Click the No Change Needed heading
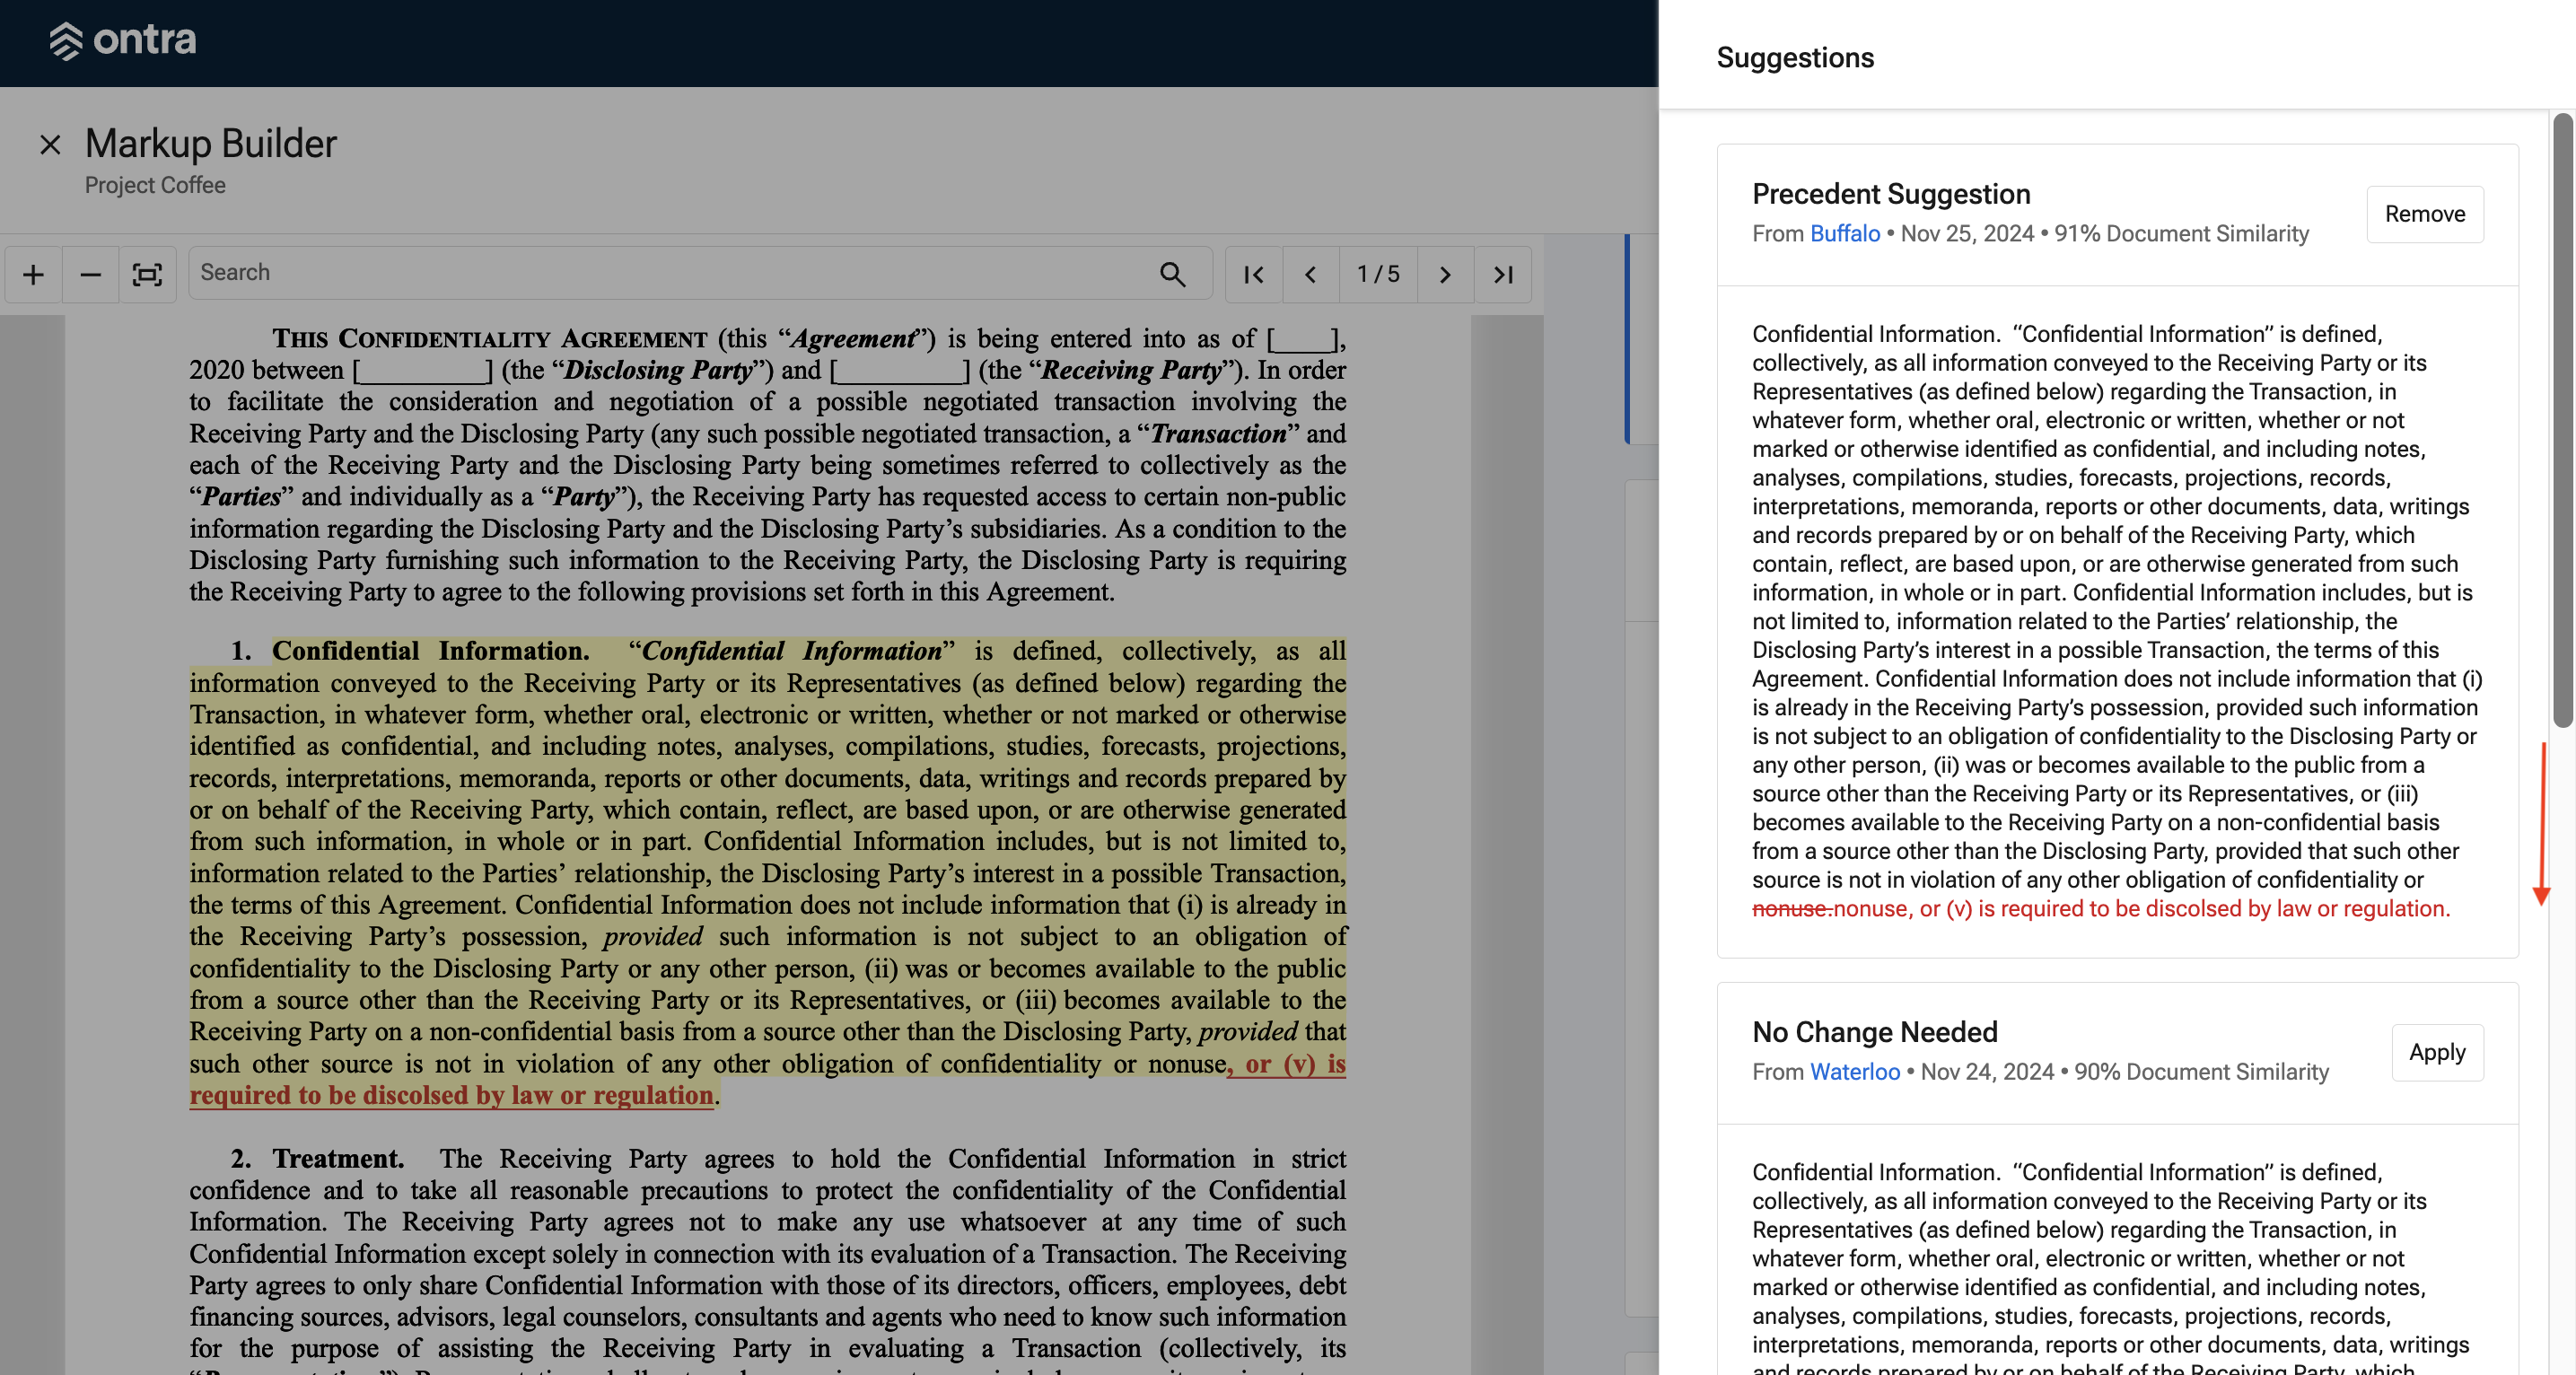 [x=1874, y=1032]
